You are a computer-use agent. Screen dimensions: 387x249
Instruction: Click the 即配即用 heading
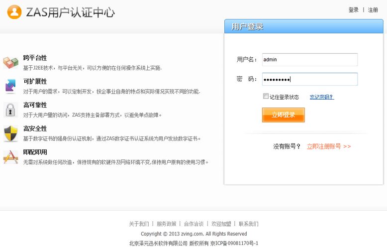35,152
